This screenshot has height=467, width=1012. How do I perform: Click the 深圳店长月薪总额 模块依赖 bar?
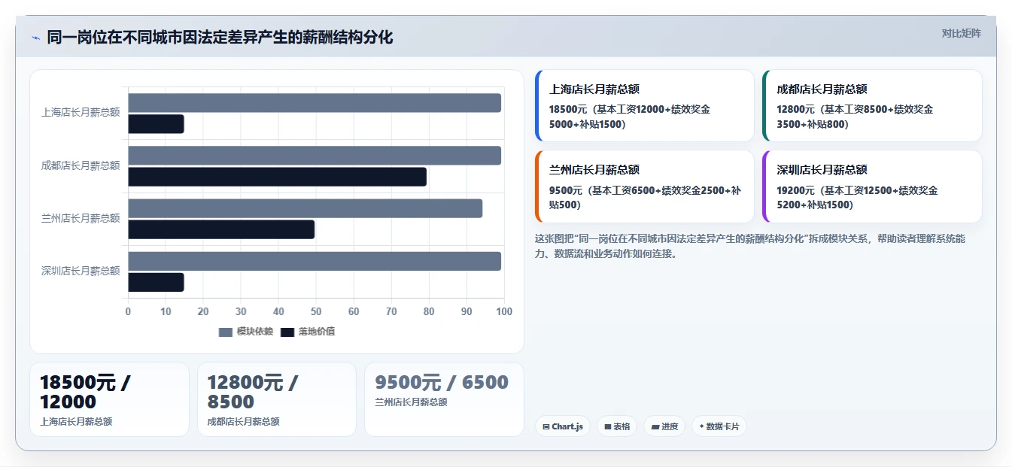(x=315, y=261)
